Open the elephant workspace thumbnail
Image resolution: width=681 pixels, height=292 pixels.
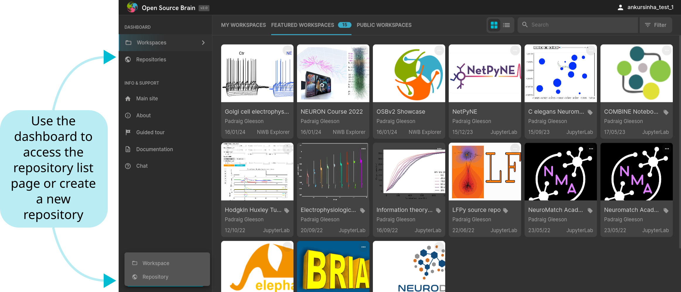(257, 267)
